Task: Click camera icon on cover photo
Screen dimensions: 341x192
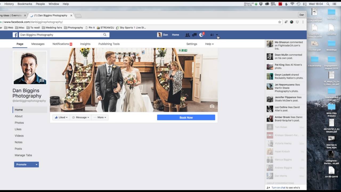Action: click(x=212, y=106)
